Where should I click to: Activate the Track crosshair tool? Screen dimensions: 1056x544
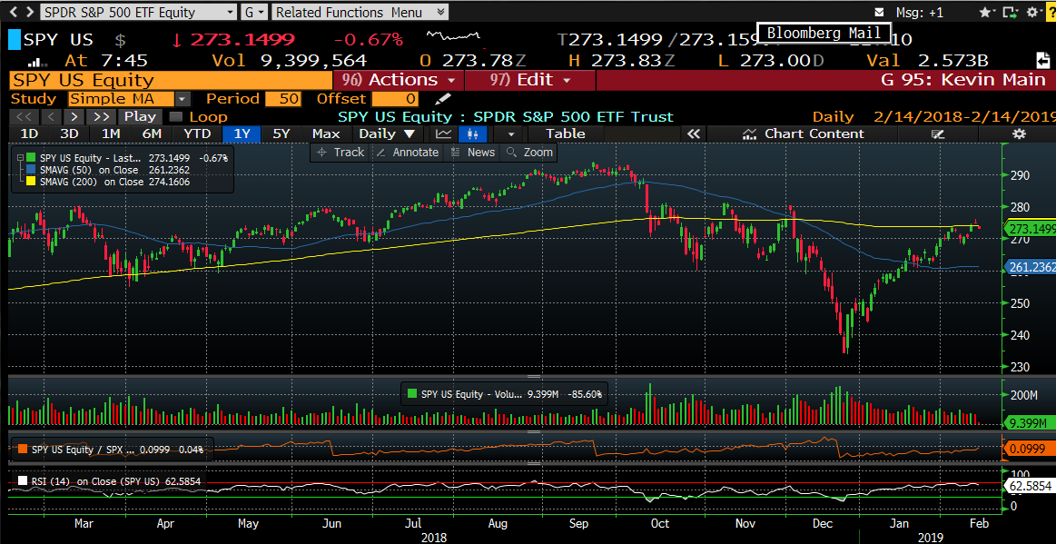340,153
